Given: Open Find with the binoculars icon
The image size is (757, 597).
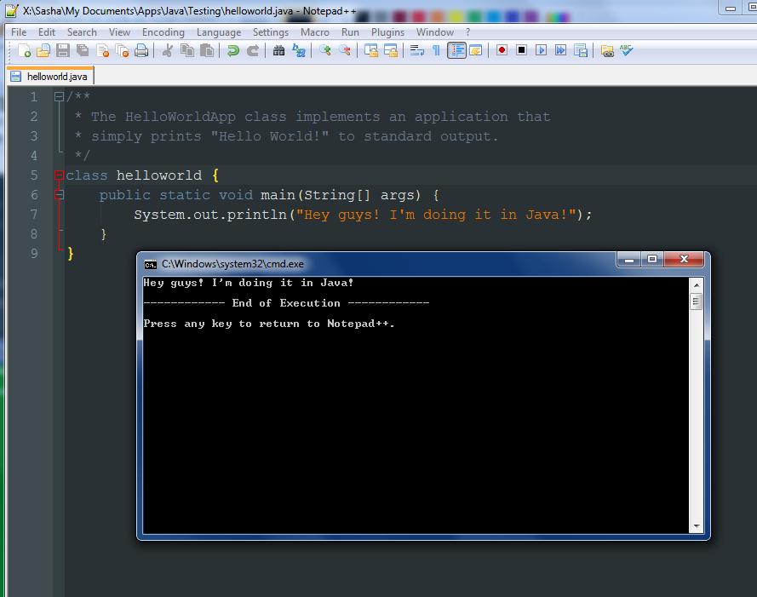Looking at the screenshot, I should coord(278,50).
